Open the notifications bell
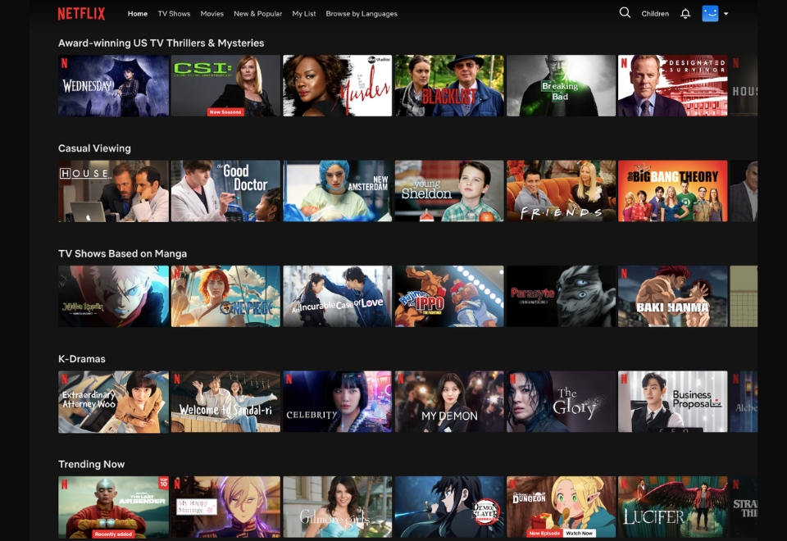The width and height of the screenshot is (787, 541). click(x=685, y=14)
